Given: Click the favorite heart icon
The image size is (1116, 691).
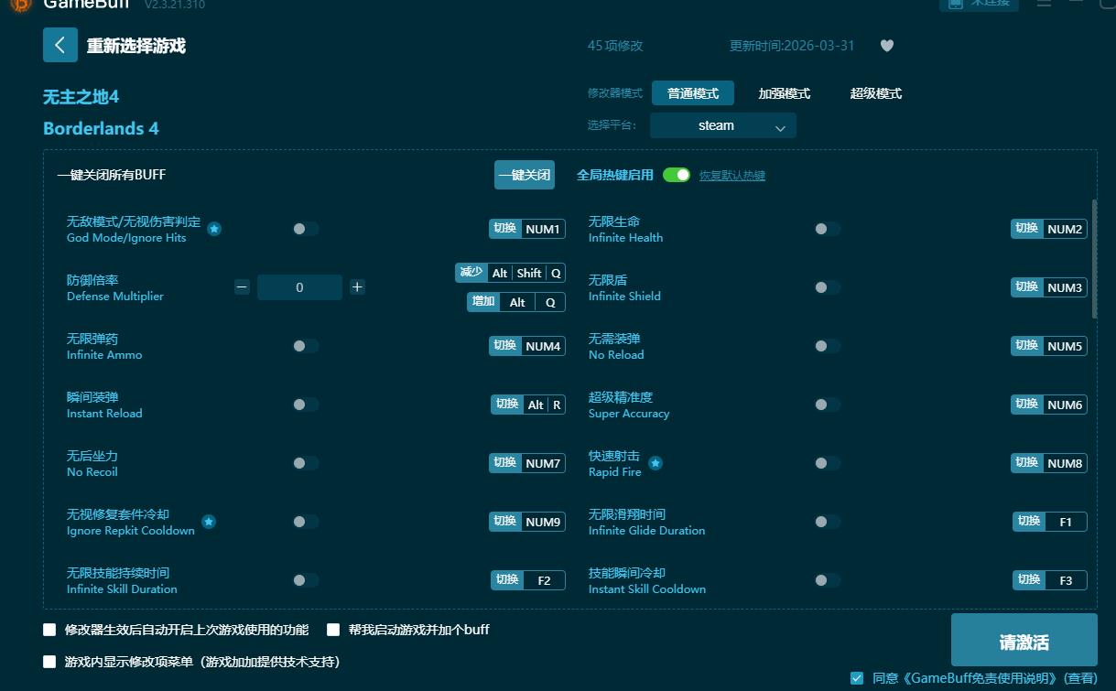Looking at the screenshot, I should point(886,46).
